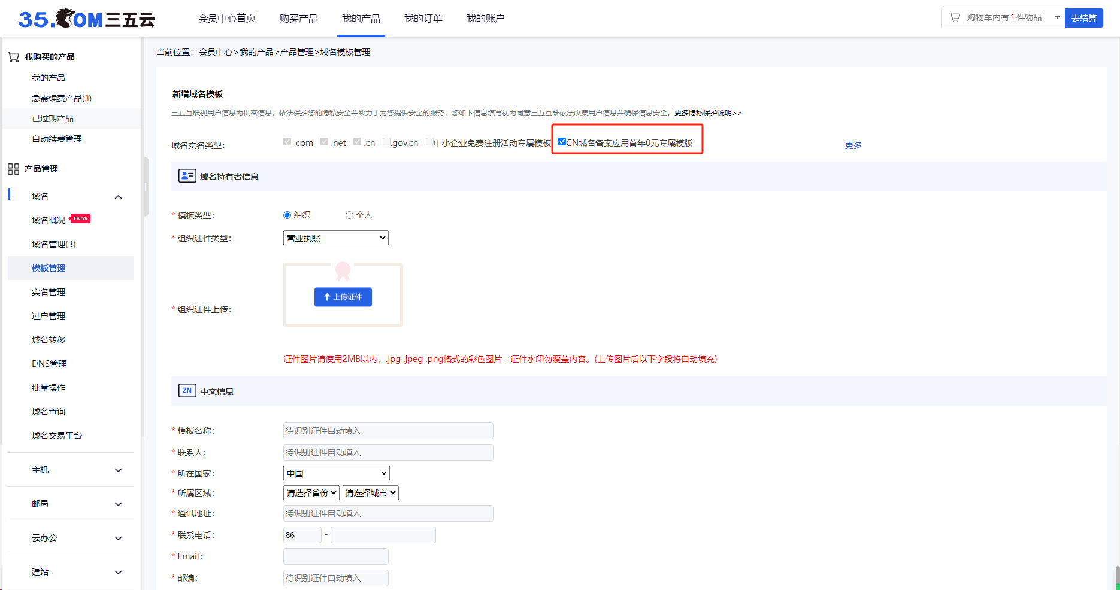Viewport: 1120px width, 590px height.
Task: Select the 组织 radio button
Action: (x=287, y=215)
